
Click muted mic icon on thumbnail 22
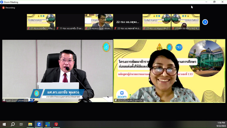[x=115, y=28]
